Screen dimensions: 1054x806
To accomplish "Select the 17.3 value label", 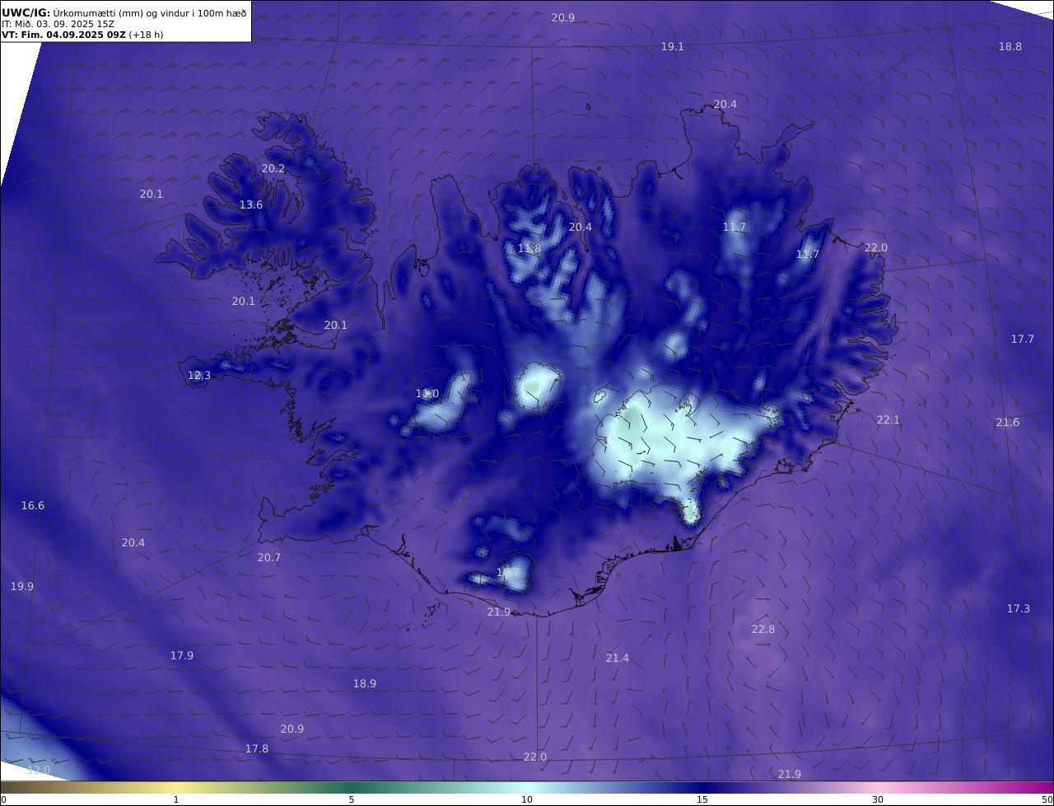I will pyautogui.click(x=1019, y=609).
